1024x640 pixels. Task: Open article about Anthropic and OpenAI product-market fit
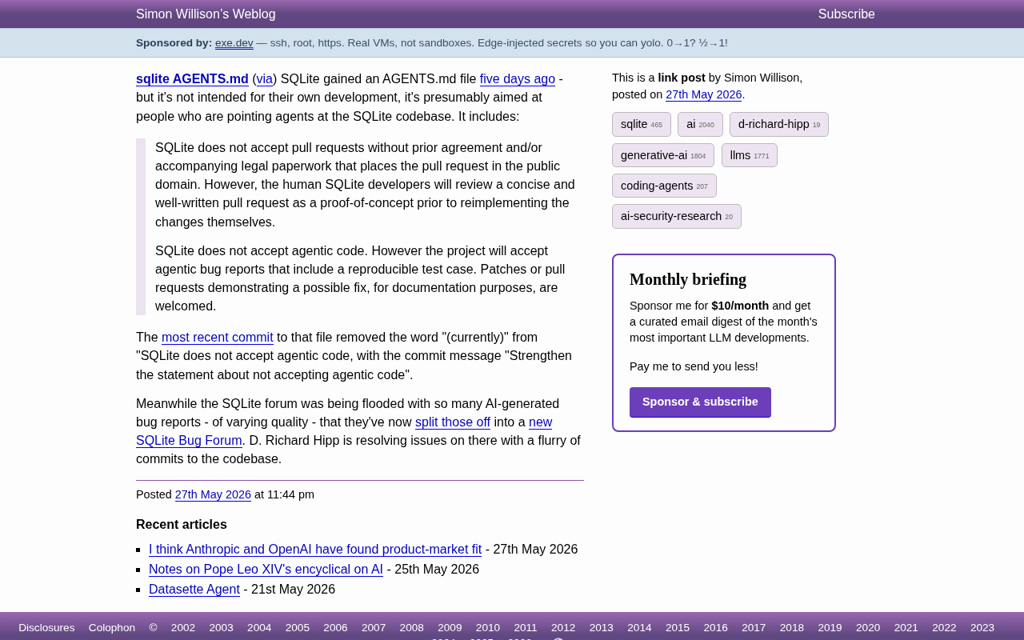pyautogui.click(x=315, y=550)
